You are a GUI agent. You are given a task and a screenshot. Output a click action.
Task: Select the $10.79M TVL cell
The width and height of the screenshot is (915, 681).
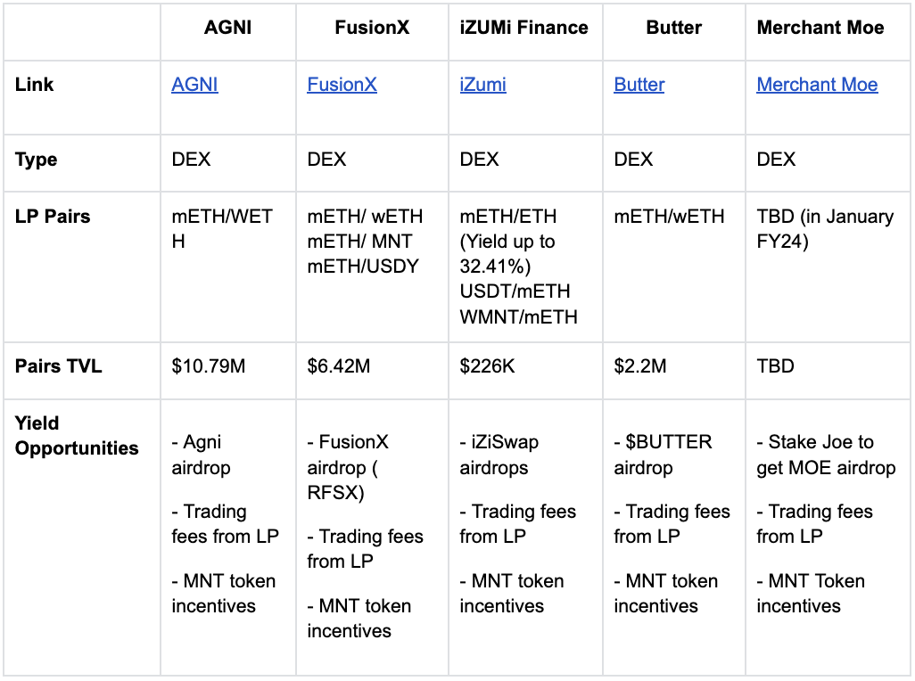click(x=228, y=371)
